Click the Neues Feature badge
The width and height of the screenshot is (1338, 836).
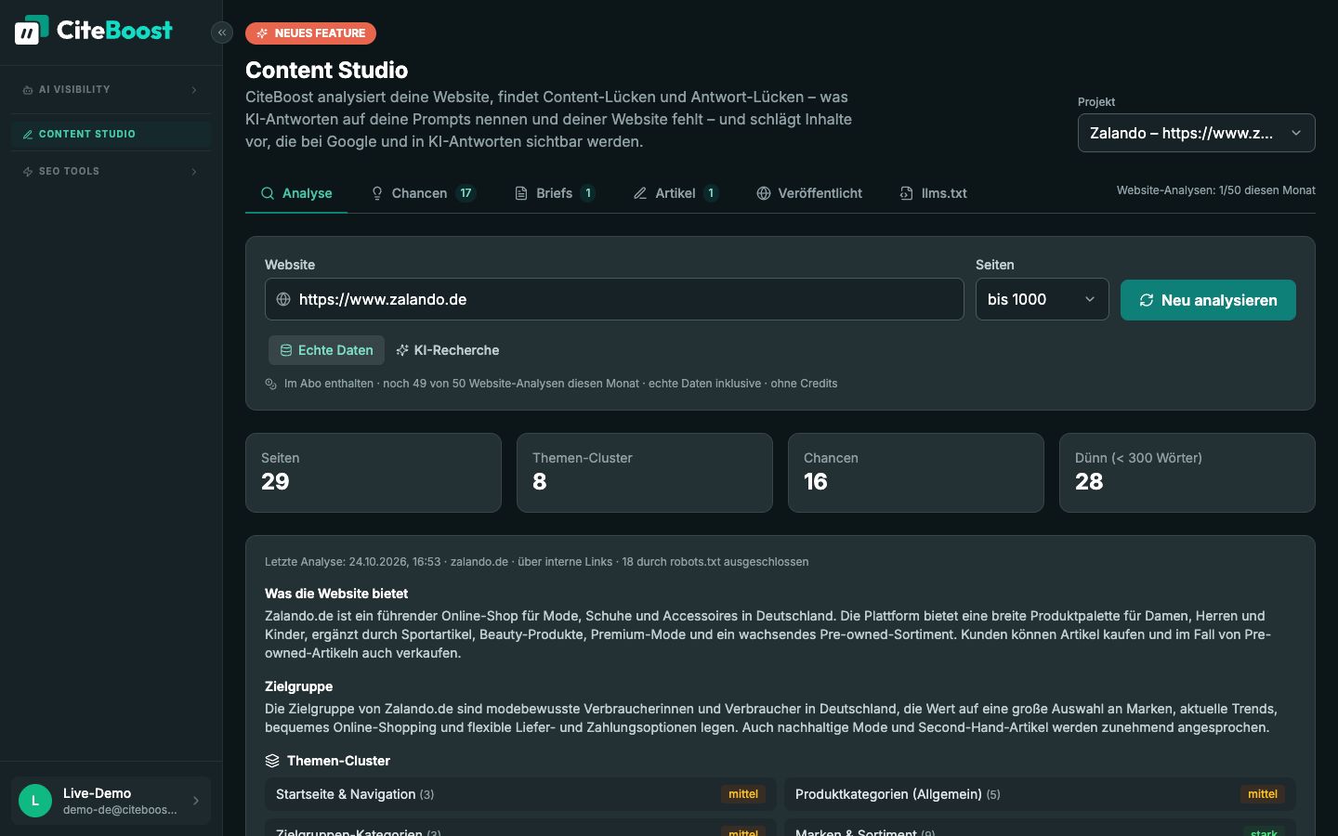(x=310, y=33)
